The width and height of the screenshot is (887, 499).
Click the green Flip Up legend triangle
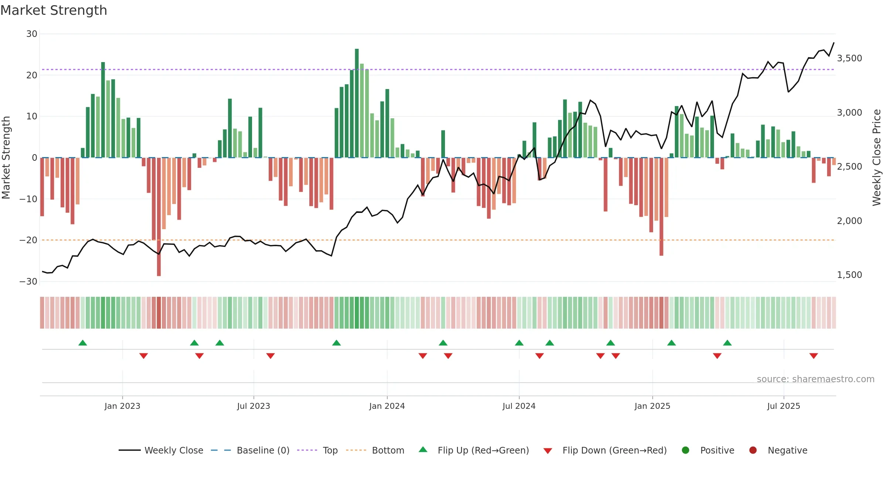point(423,449)
